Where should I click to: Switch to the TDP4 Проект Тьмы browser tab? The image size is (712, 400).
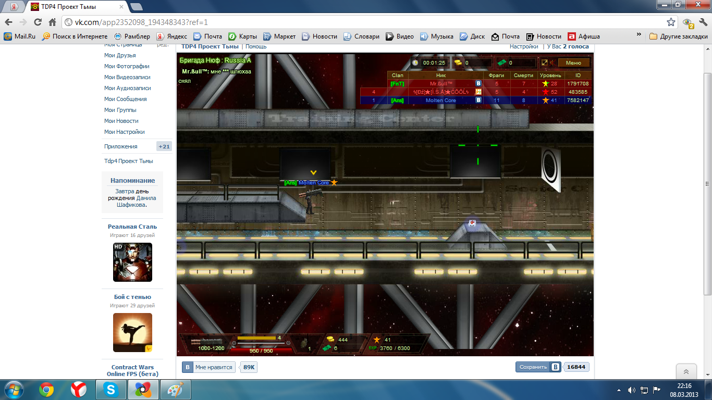coord(78,7)
